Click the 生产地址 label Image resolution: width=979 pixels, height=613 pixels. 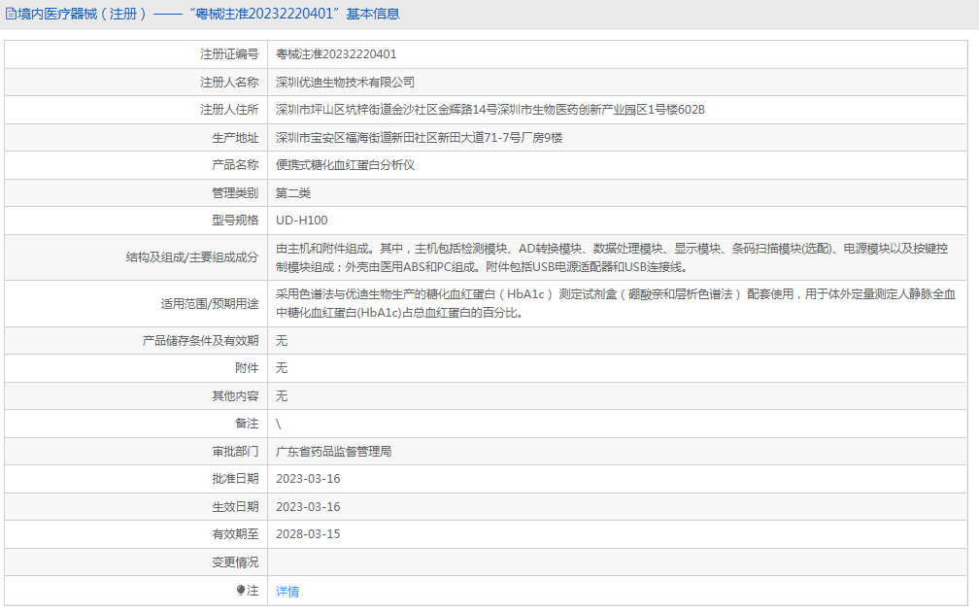[x=235, y=138]
